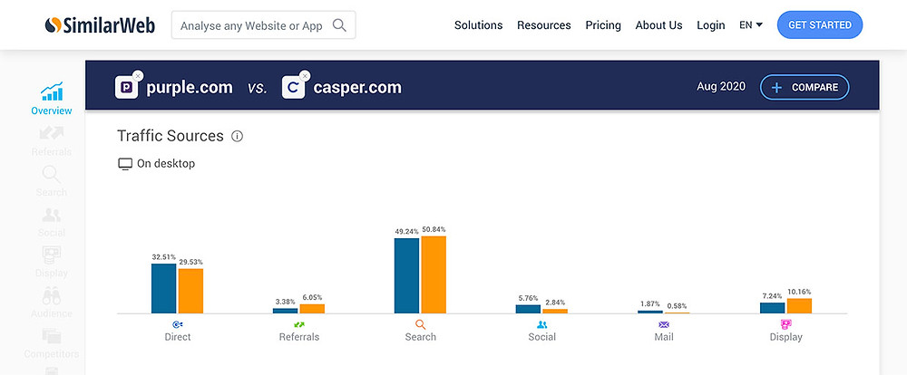
Task: Open the Audience sidebar section
Action: [x=52, y=303]
